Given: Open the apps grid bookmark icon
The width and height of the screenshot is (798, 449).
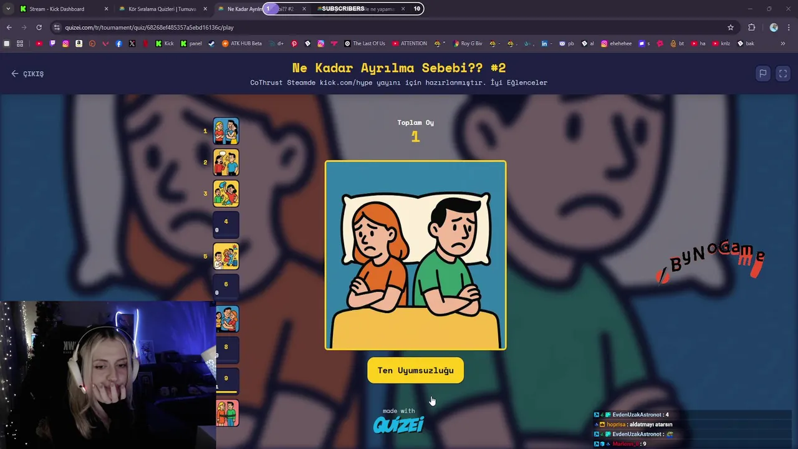Looking at the screenshot, I should 20,44.
